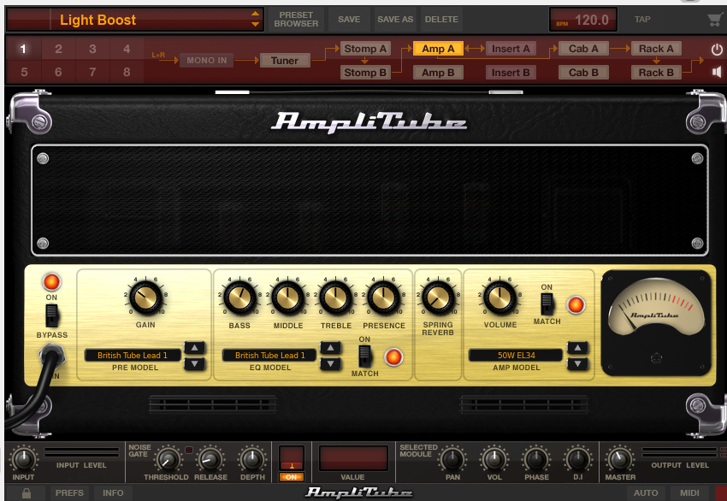Click the MASTER knob

[619, 459]
